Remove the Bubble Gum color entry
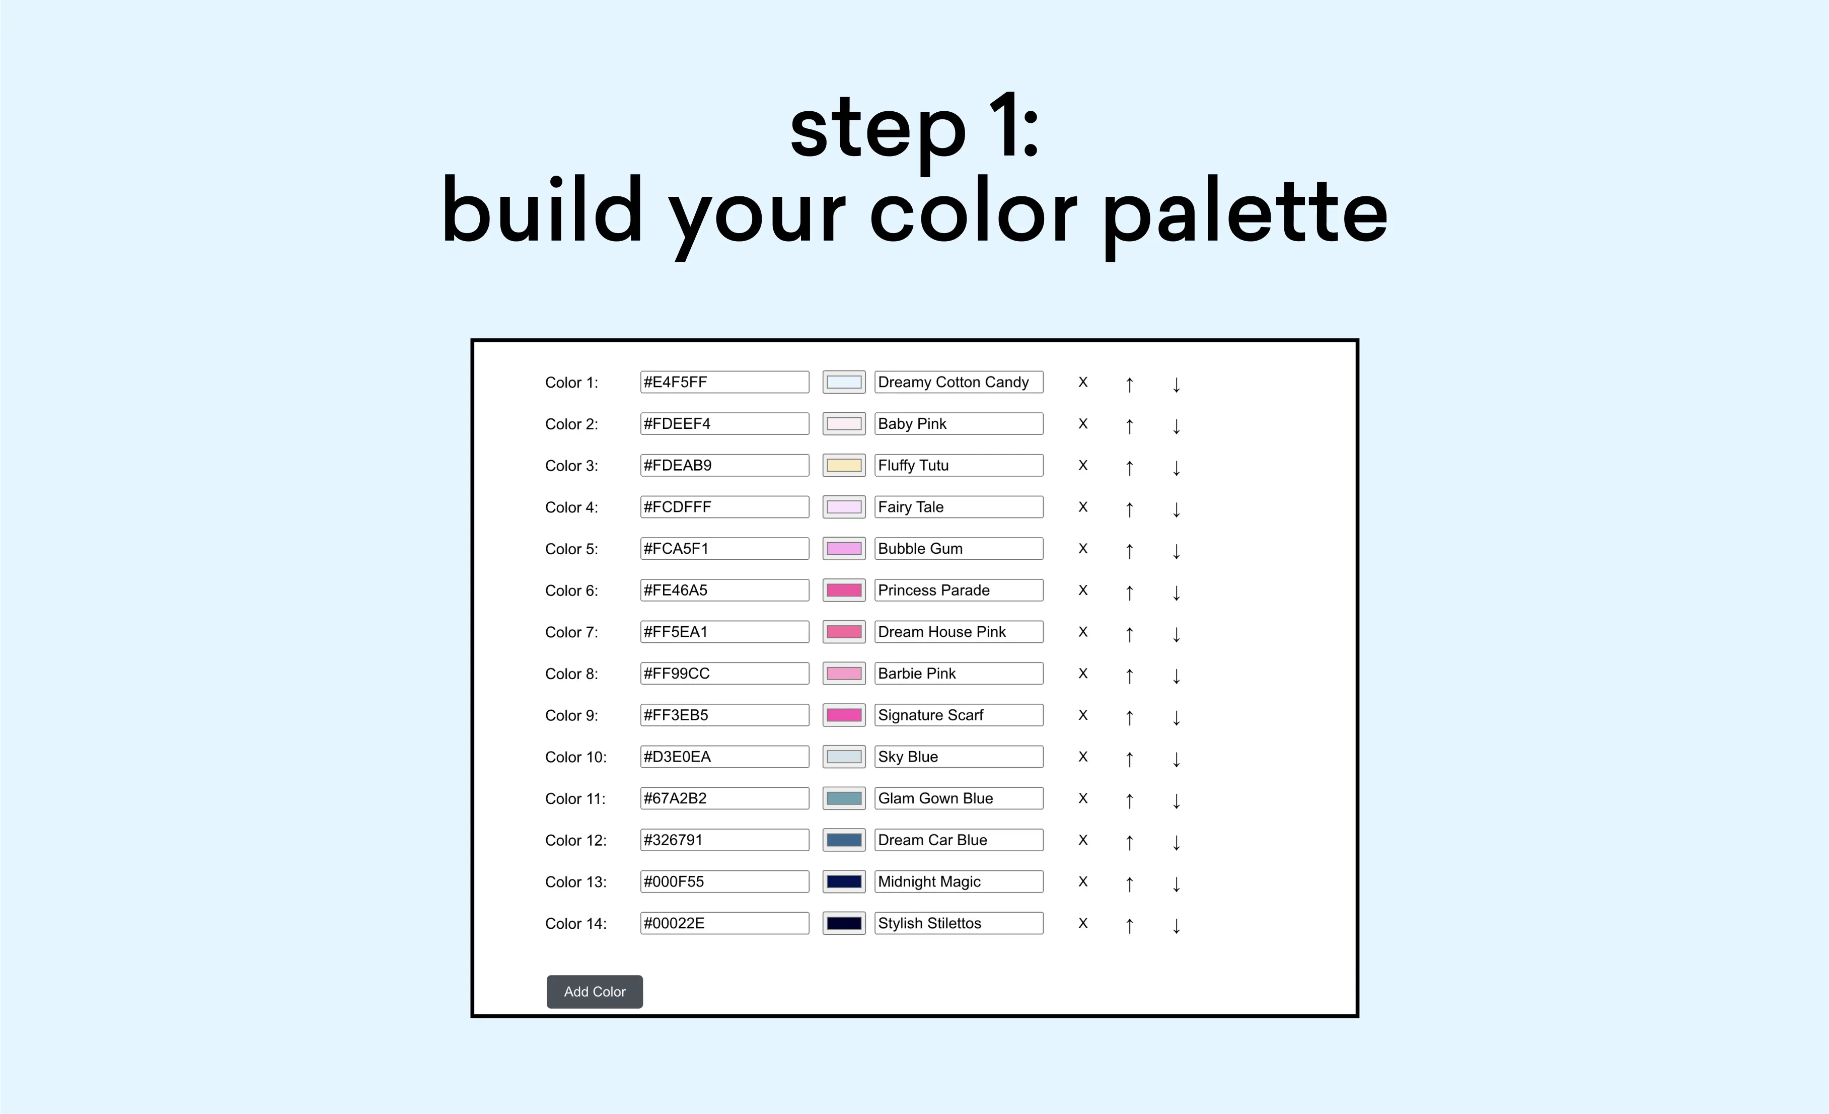Viewport: 1829px width, 1114px height. pyautogui.click(x=1083, y=549)
